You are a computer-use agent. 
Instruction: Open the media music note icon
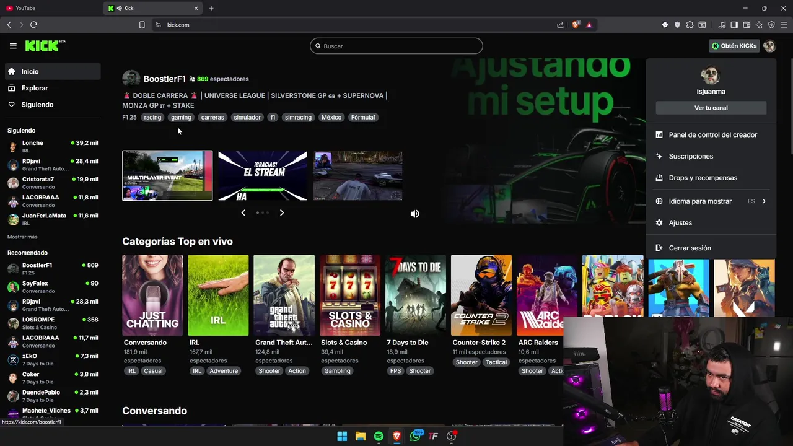[x=722, y=25]
